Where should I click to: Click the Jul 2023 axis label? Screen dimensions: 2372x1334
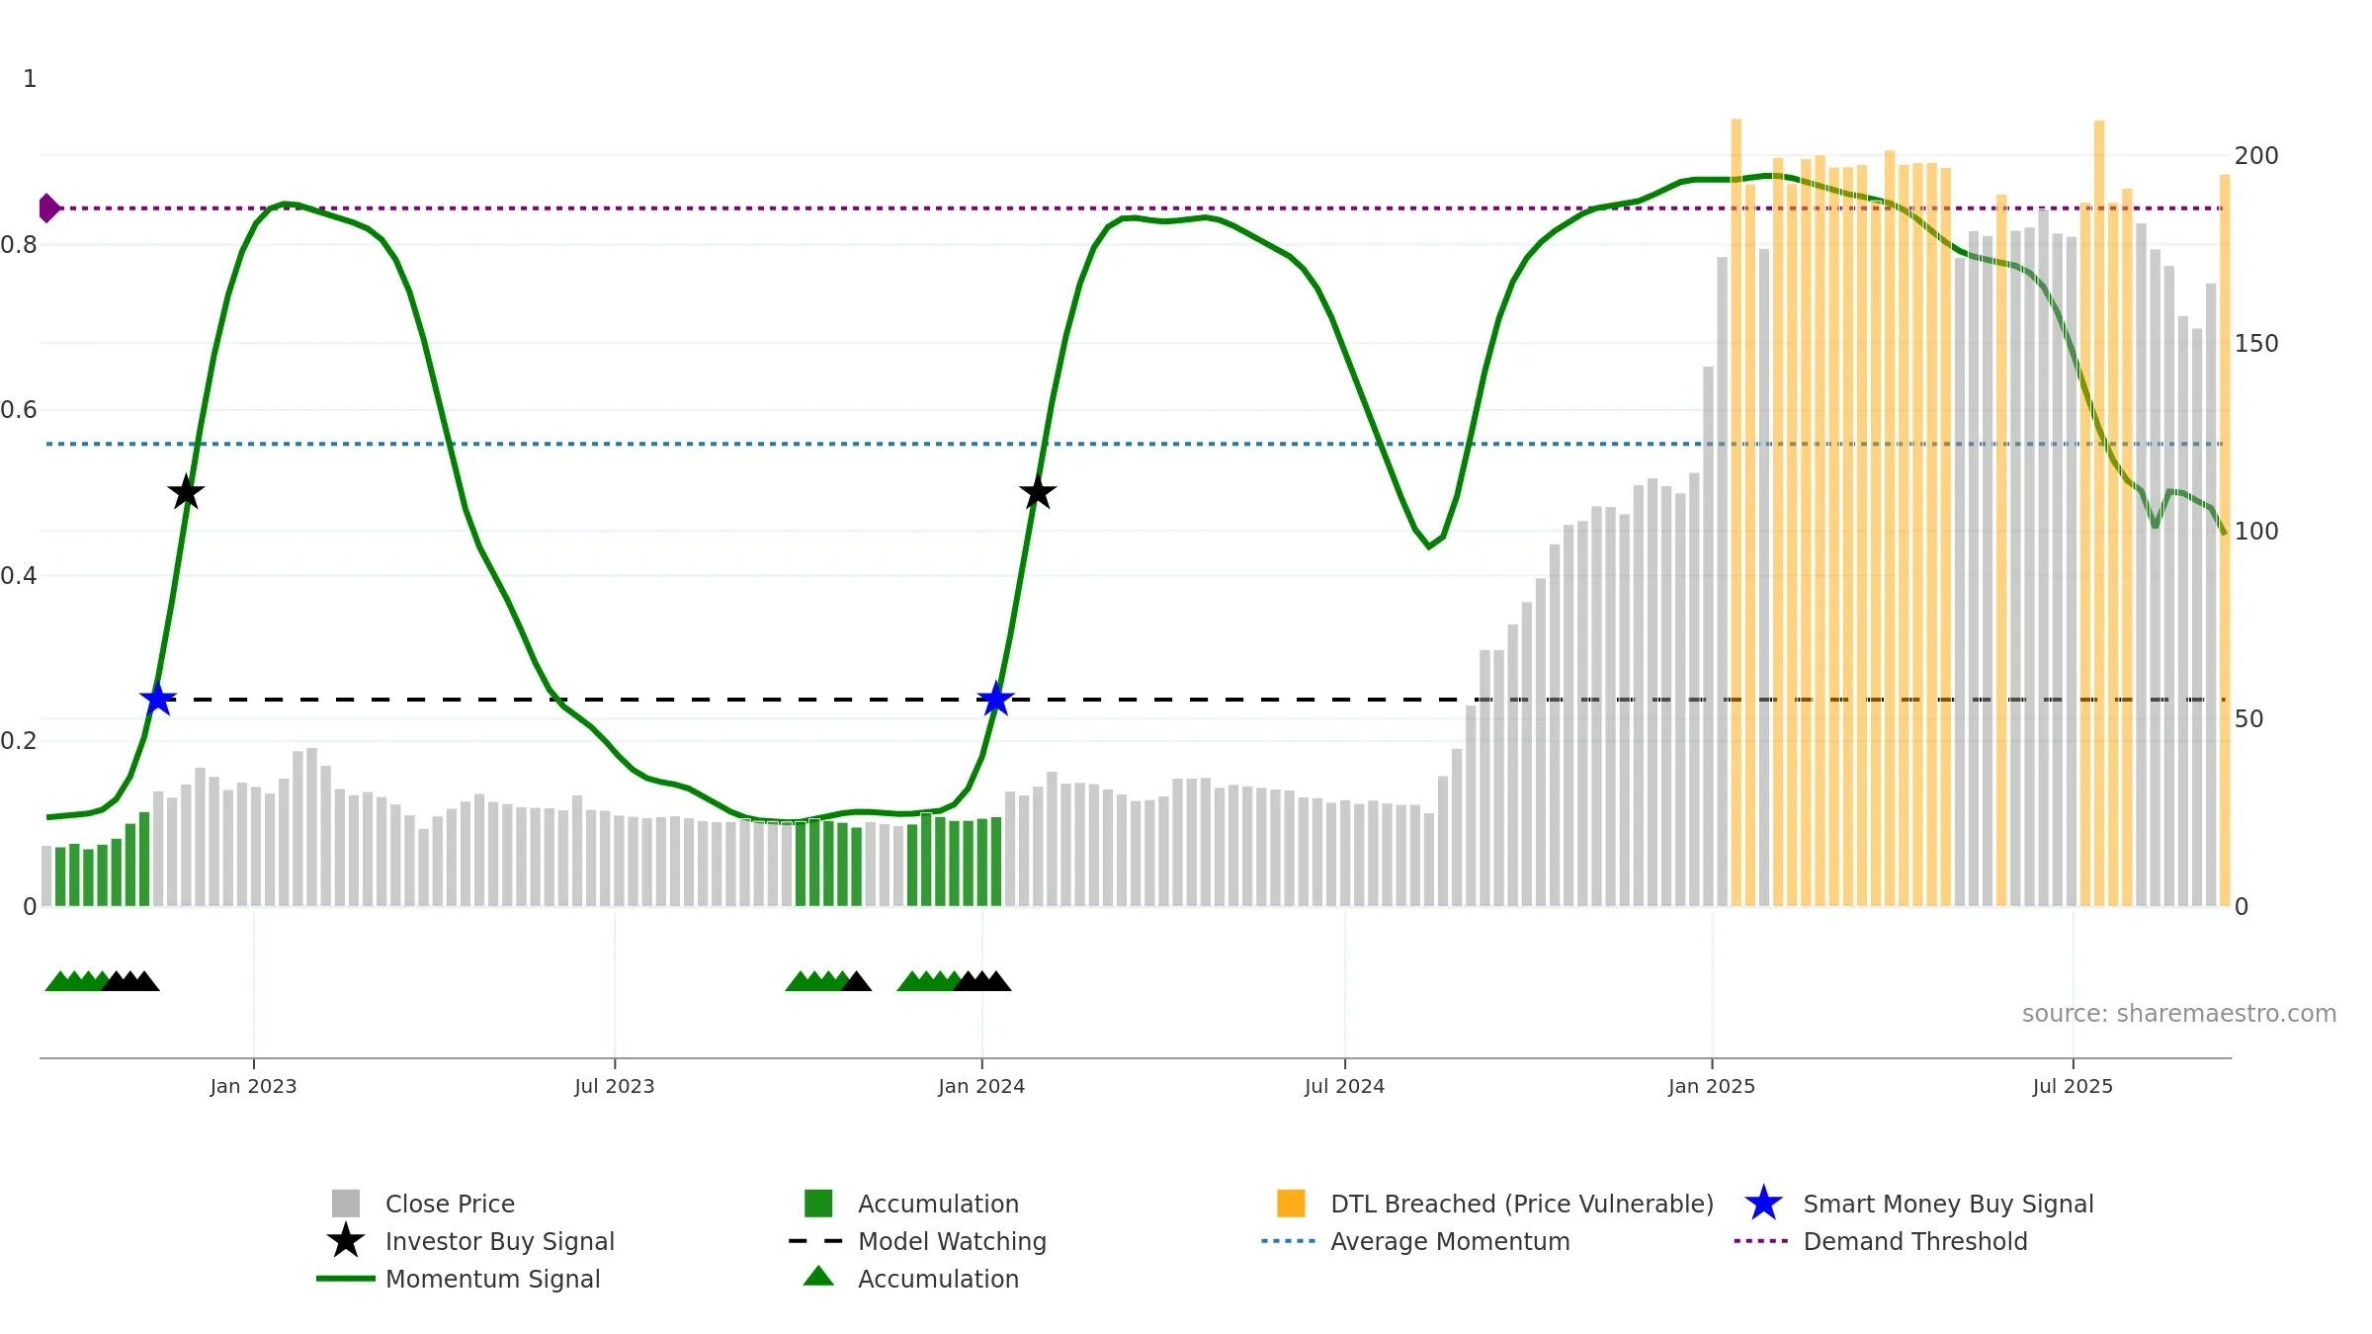(615, 1087)
